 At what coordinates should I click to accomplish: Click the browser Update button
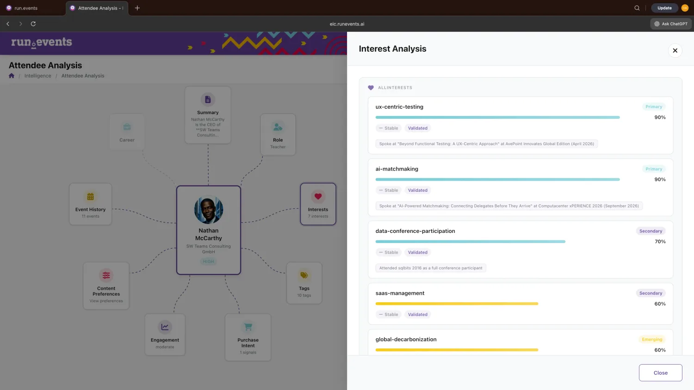(x=664, y=8)
